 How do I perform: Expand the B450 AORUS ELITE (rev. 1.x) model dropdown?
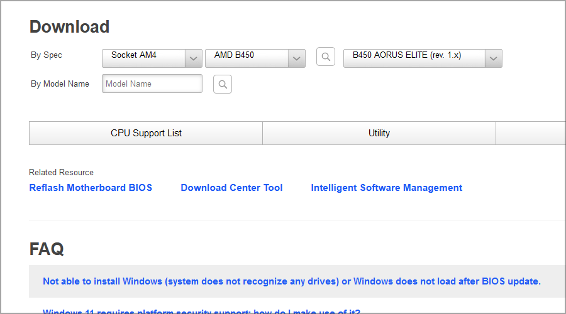coord(423,58)
